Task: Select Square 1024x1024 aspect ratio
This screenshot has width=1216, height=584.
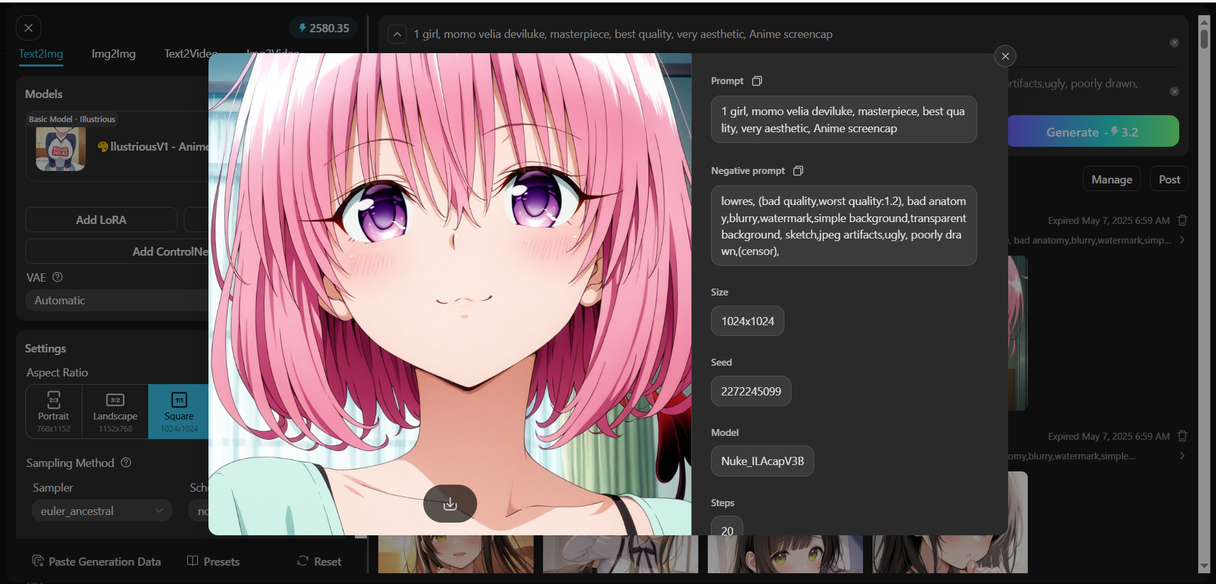Action: coord(179,411)
